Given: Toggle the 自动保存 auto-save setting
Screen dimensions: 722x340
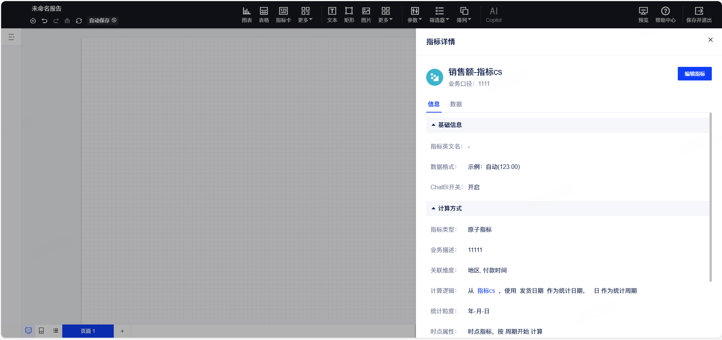Looking at the screenshot, I should [103, 20].
